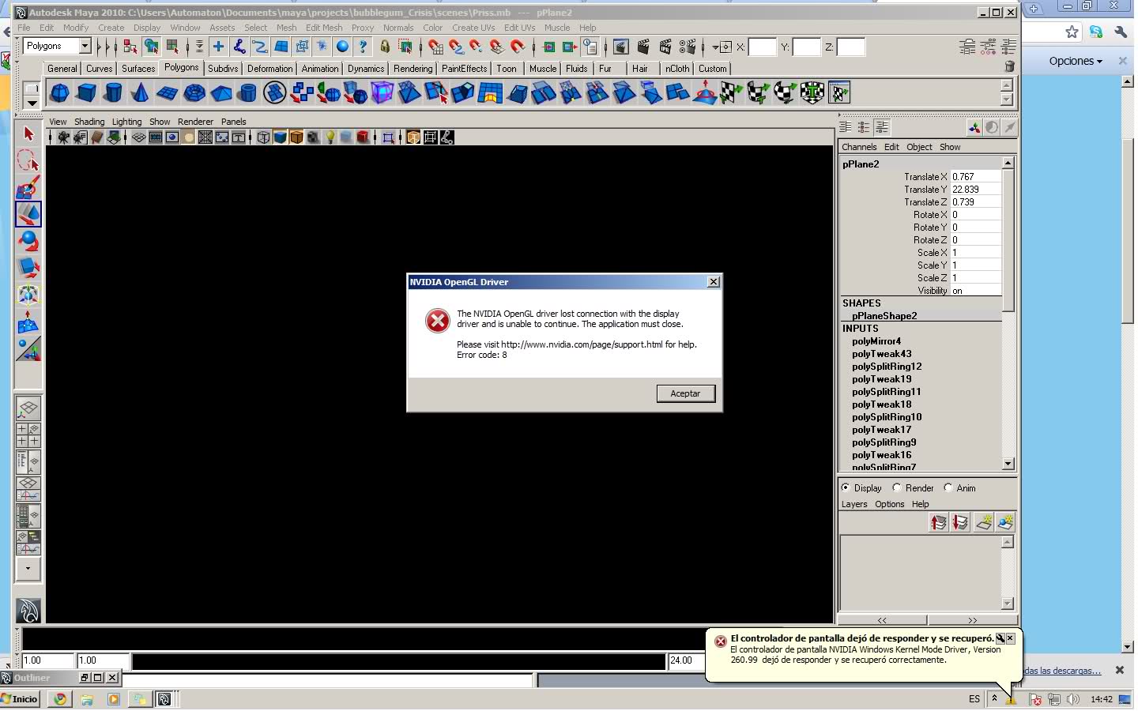Activate the Rotate tool in the toolbox

point(28,241)
